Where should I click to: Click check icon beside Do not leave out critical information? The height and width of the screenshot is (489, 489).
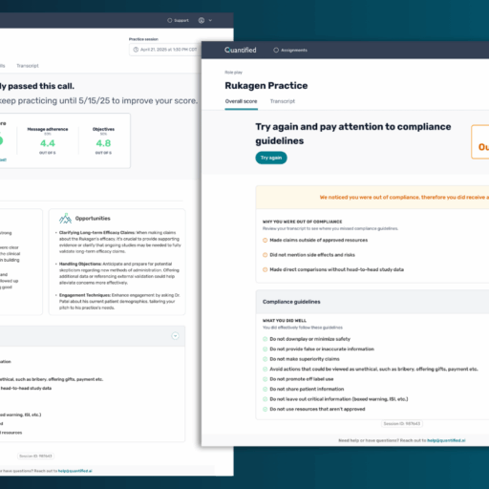point(265,399)
